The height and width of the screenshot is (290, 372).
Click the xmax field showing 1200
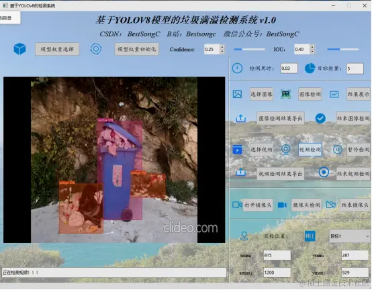(x=277, y=273)
